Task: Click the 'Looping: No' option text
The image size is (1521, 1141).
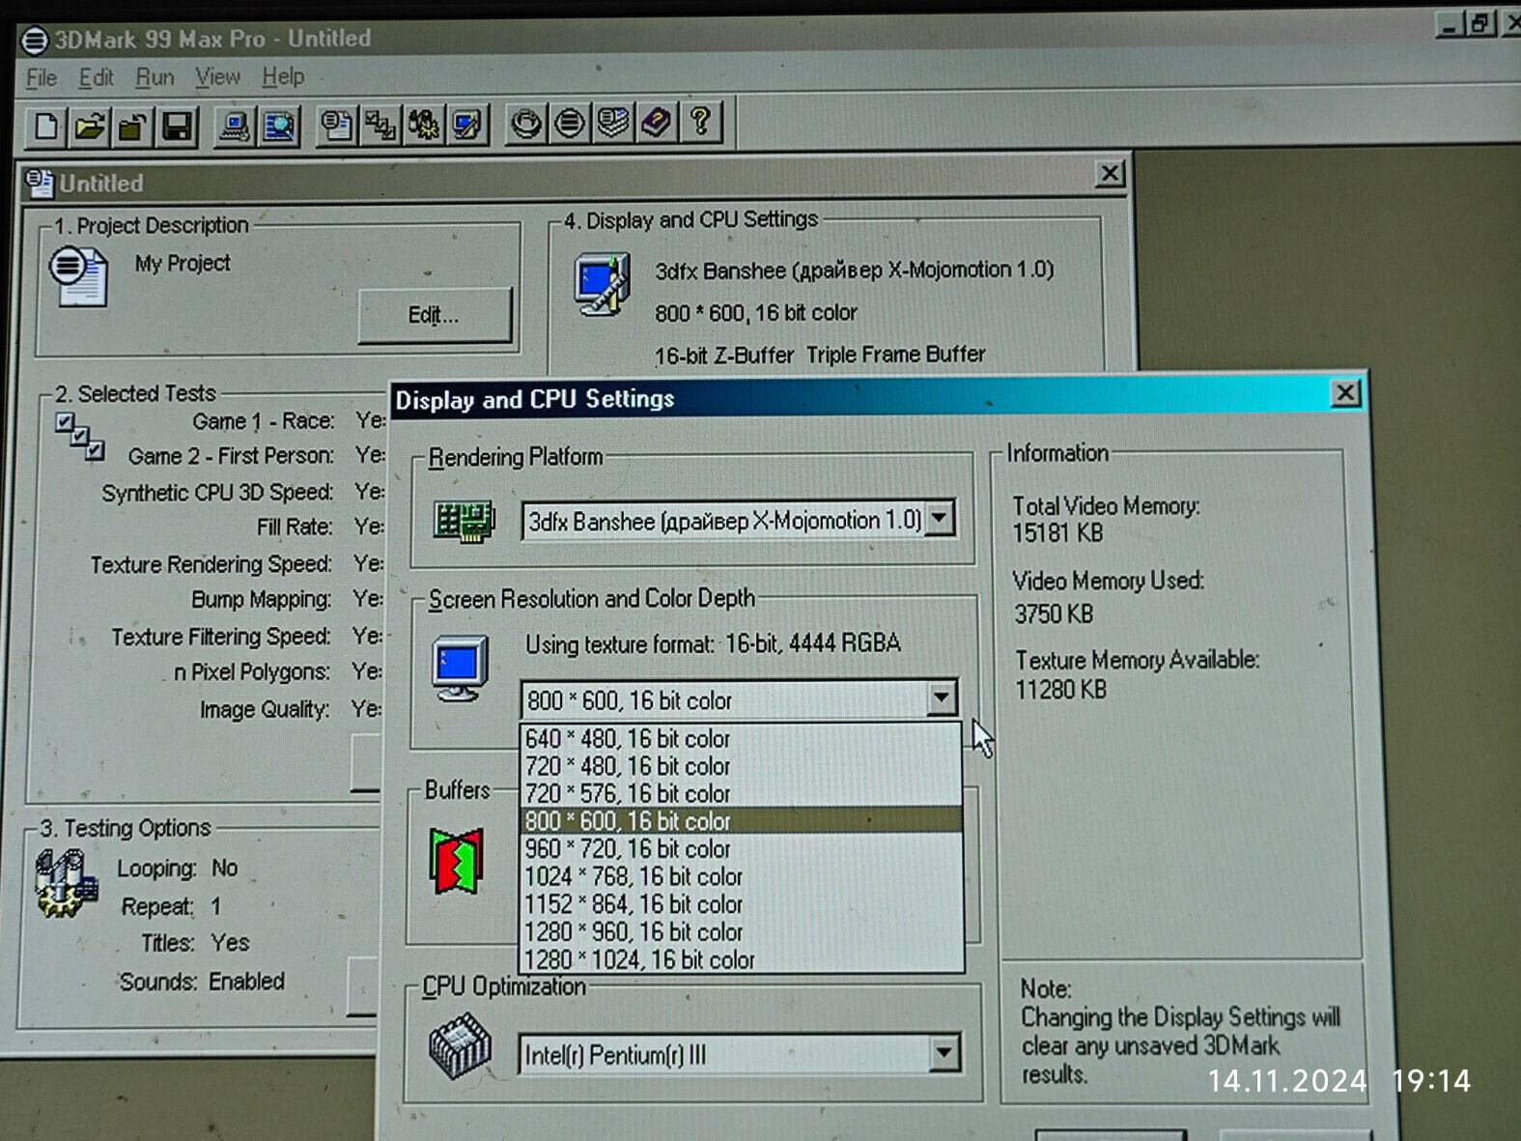Action: 177,868
